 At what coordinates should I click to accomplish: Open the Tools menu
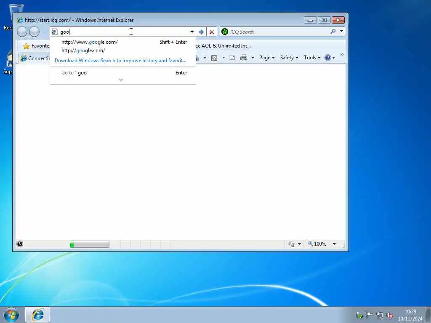[x=312, y=58]
